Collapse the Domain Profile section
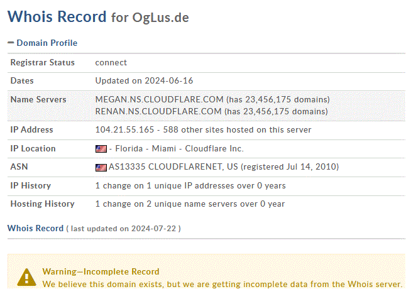Image resolution: width=406 pixels, height=289 pixels. click(x=11, y=43)
